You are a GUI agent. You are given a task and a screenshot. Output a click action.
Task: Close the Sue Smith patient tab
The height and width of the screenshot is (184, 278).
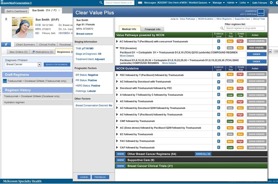click(59, 11)
